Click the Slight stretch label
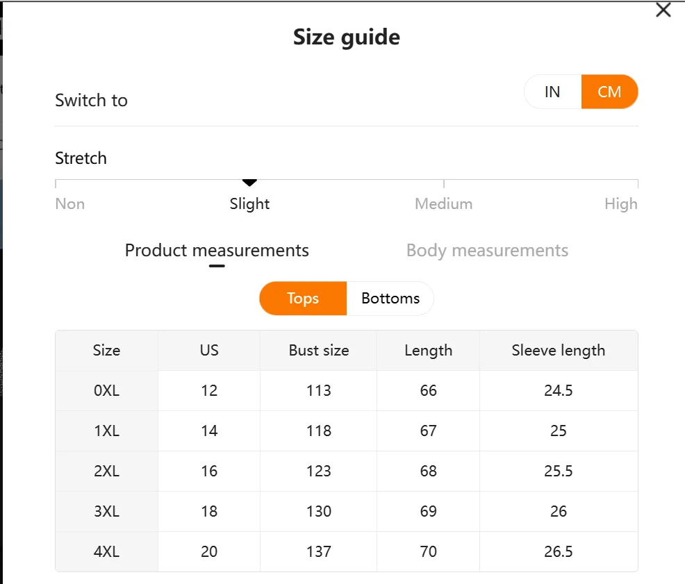685x584 pixels. click(x=249, y=204)
